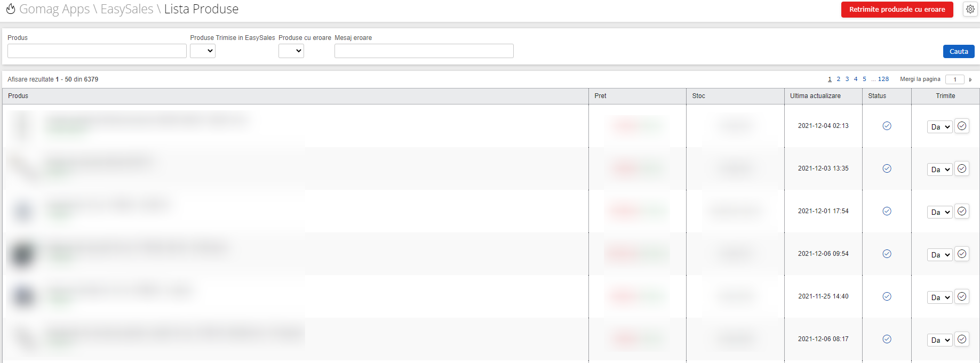Open Trimite dropdown for 2021-12-04 02:13 row
This screenshot has width=980, height=363.
coord(939,127)
